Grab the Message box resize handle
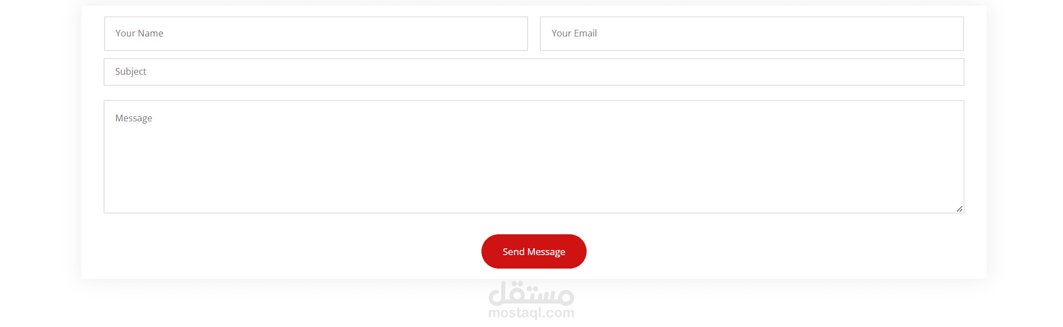This screenshot has height=327, width=1063. click(960, 209)
